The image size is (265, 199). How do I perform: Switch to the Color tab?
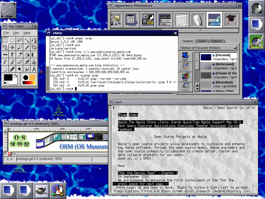[202, 41]
